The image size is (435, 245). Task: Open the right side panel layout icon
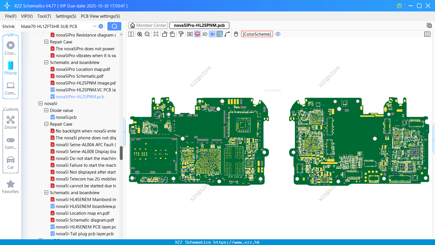tap(427, 34)
